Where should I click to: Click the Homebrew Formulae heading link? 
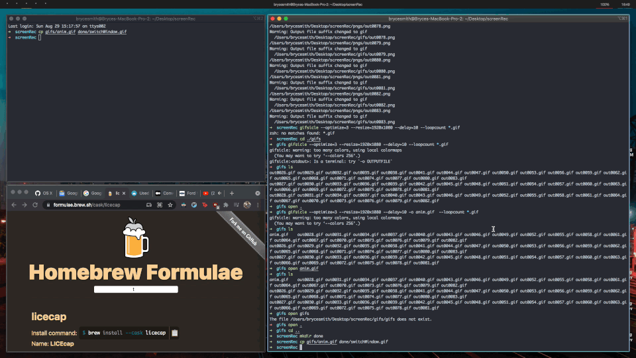click(136, 272)
